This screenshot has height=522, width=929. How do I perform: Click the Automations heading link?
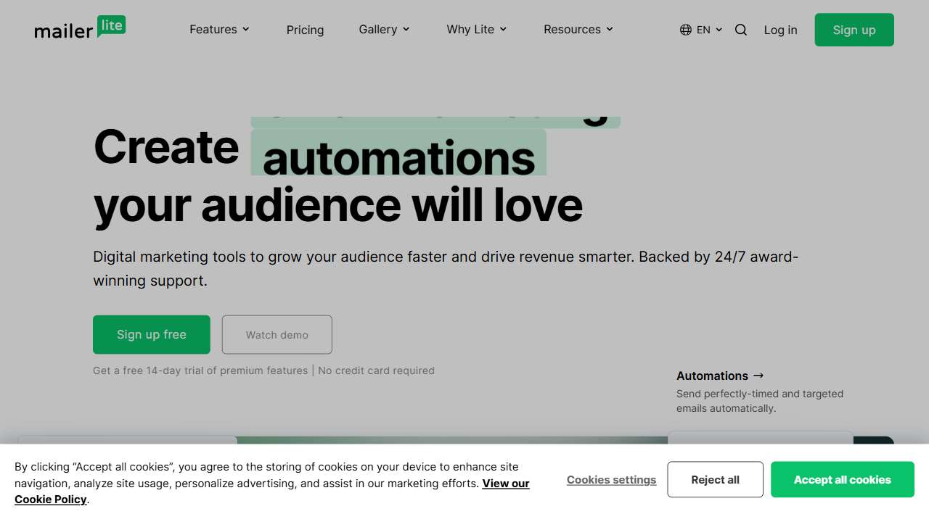point(712,376)
